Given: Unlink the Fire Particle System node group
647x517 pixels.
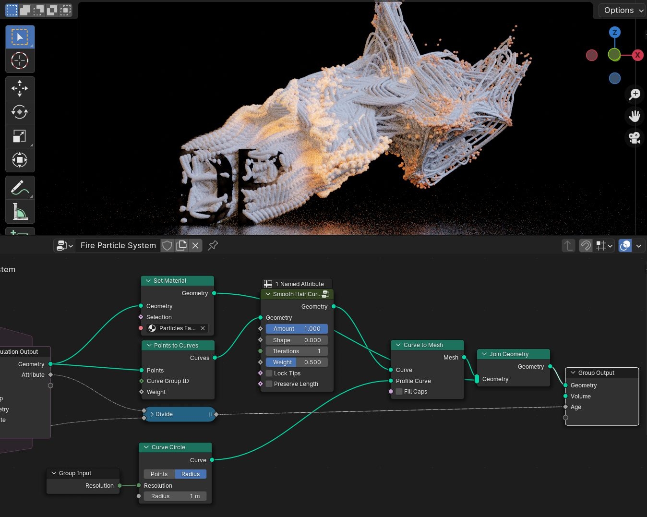Looking at the screenshot, I should pos(195,245).
